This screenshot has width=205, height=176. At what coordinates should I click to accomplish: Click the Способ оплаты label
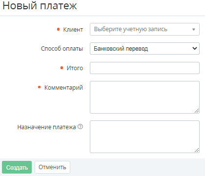point(62,49)
